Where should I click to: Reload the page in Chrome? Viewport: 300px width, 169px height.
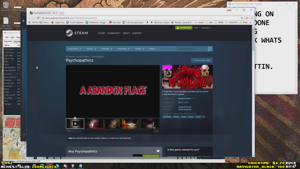click(38, 18)
